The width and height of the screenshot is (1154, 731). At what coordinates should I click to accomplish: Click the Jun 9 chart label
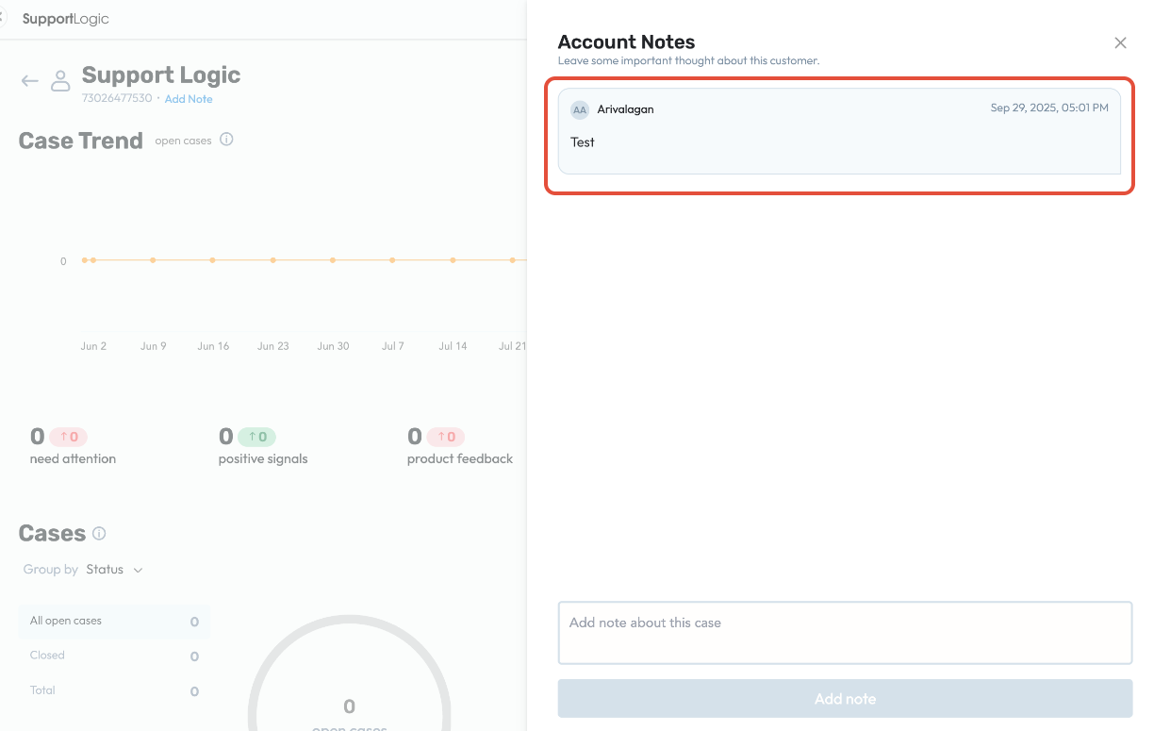(153, 346)
